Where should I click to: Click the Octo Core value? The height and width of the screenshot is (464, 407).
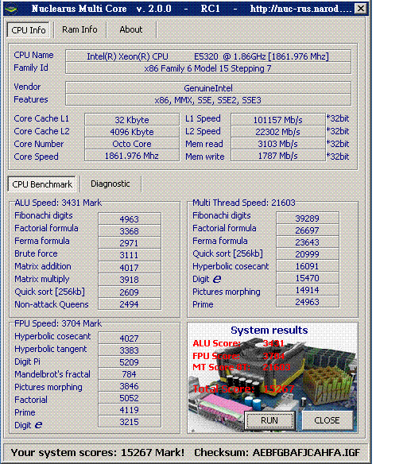pos(132,144)
